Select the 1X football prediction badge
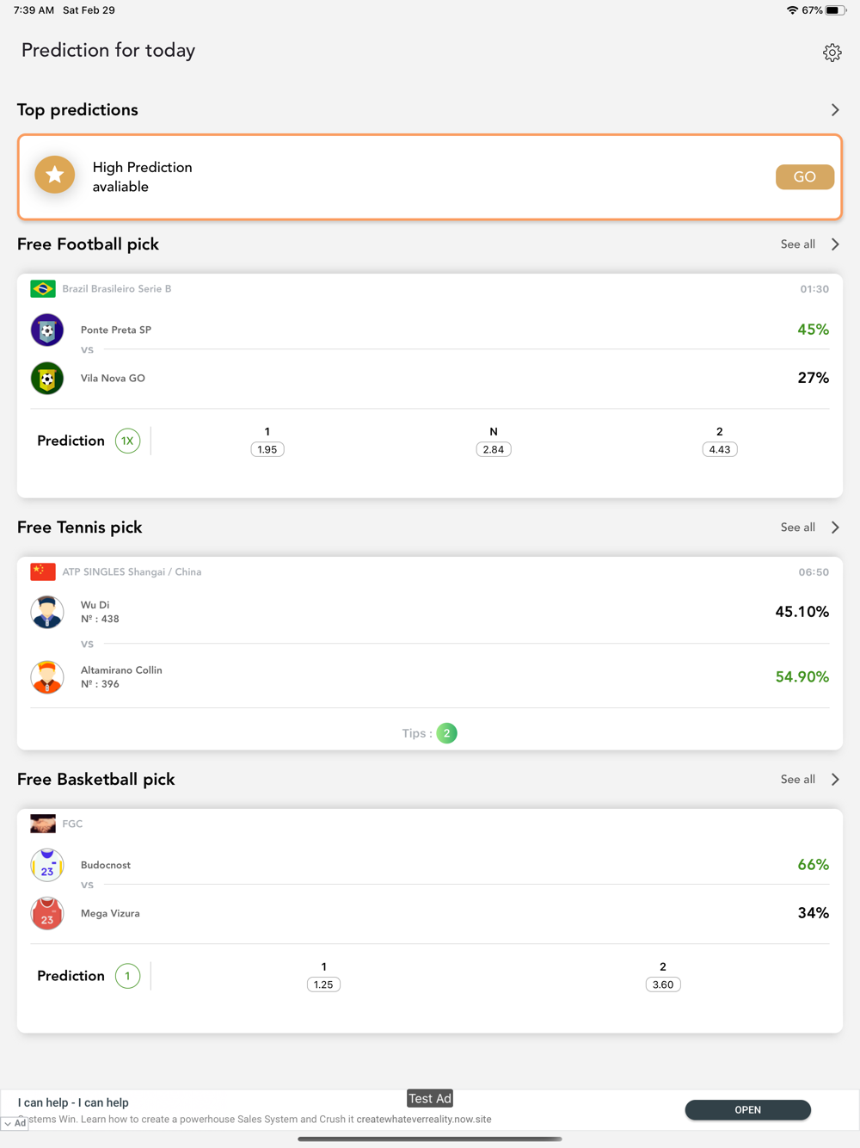Screen dimensions: 860x1148 pos(127,441)
